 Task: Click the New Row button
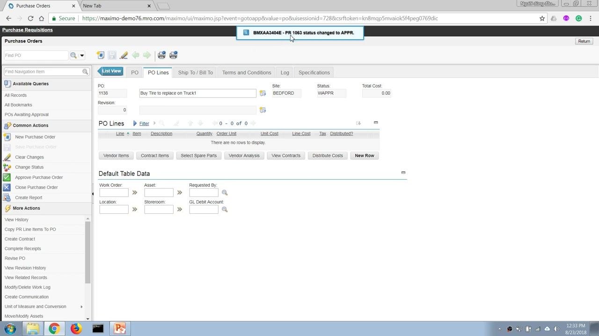click(365, 155)
